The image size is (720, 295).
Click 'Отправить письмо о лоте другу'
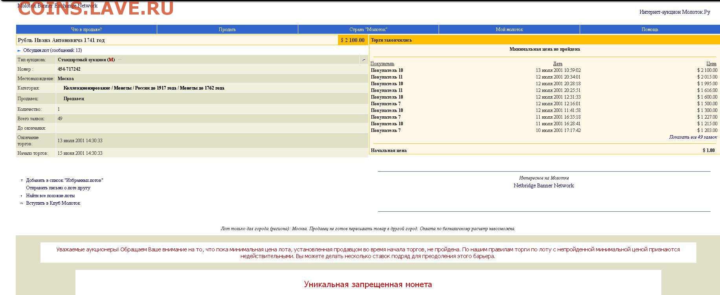tap(58, 188)
